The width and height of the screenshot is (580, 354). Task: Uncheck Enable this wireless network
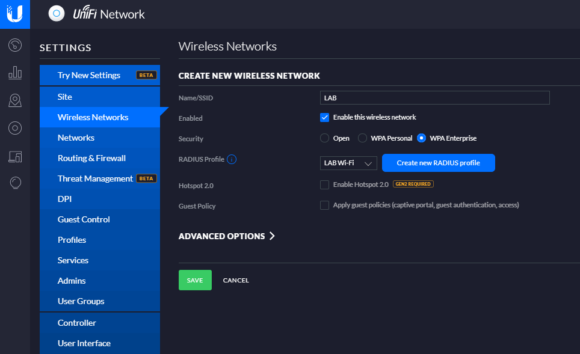324,118
